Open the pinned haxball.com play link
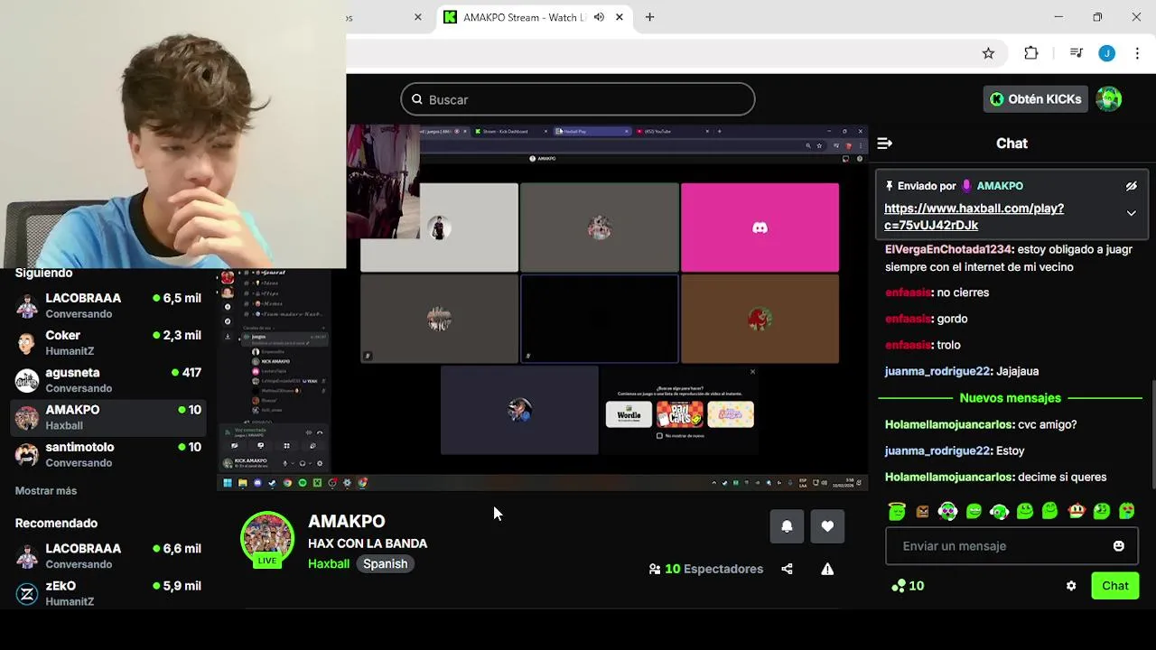 click(974, 217)
